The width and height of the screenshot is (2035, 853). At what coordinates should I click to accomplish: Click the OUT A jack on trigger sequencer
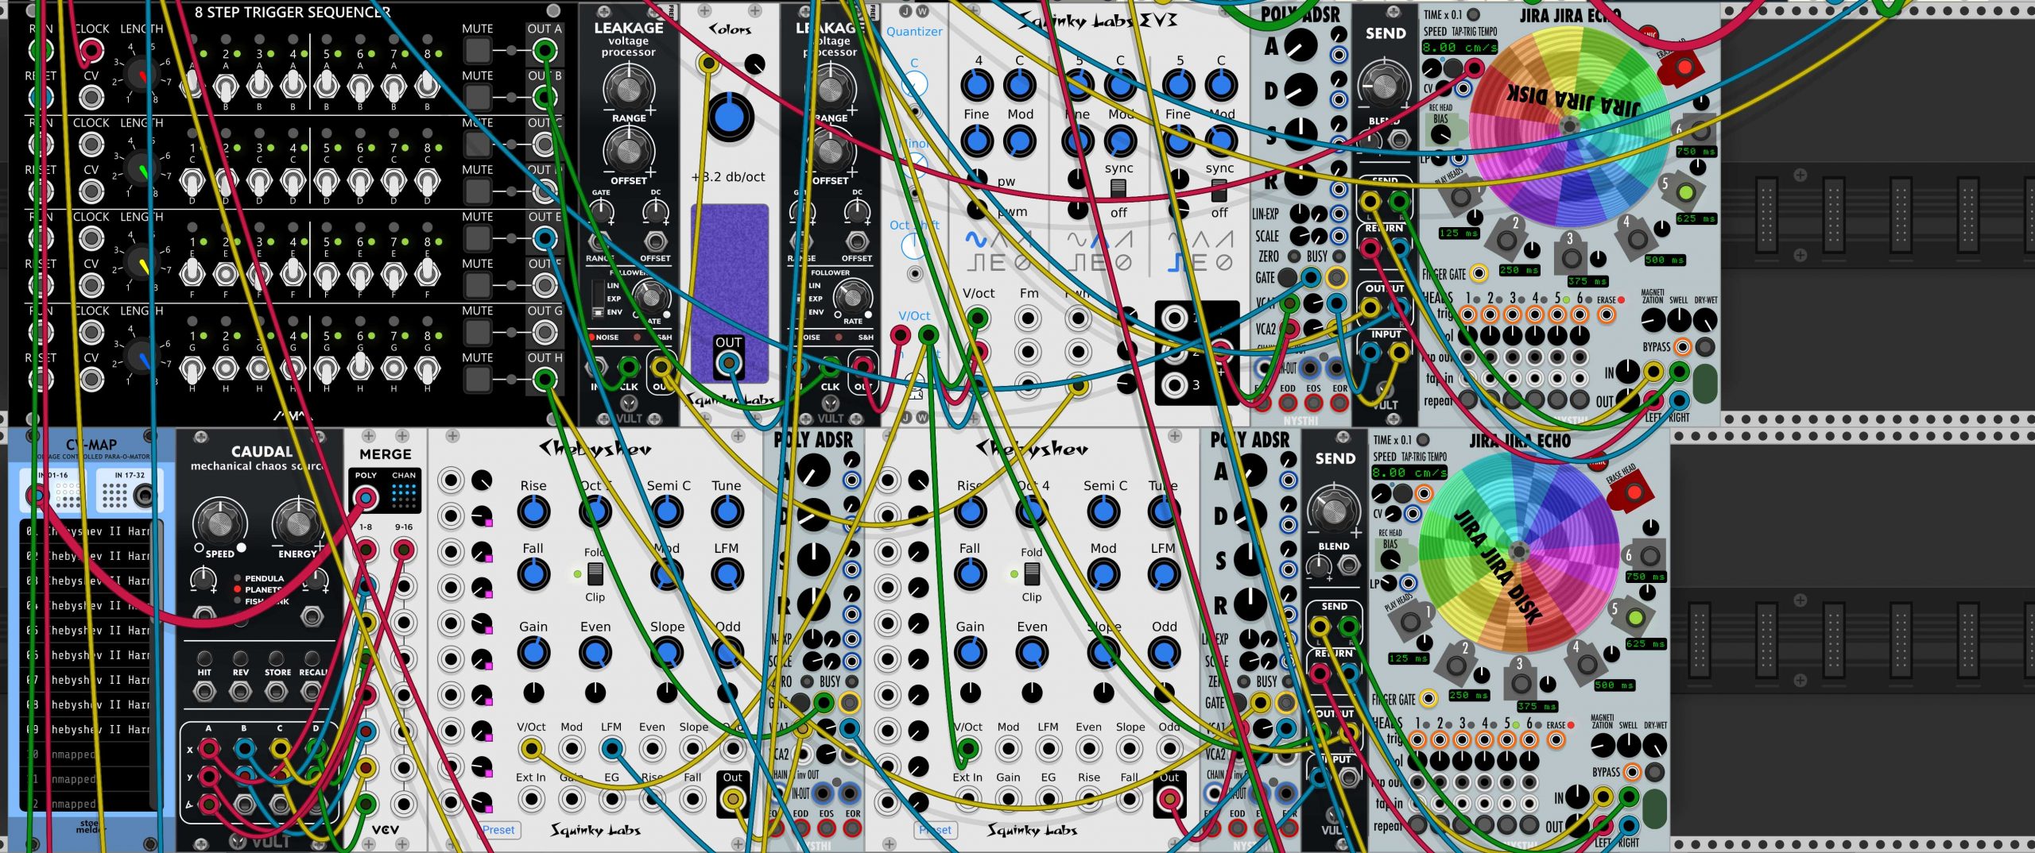(x=545, y=51)
